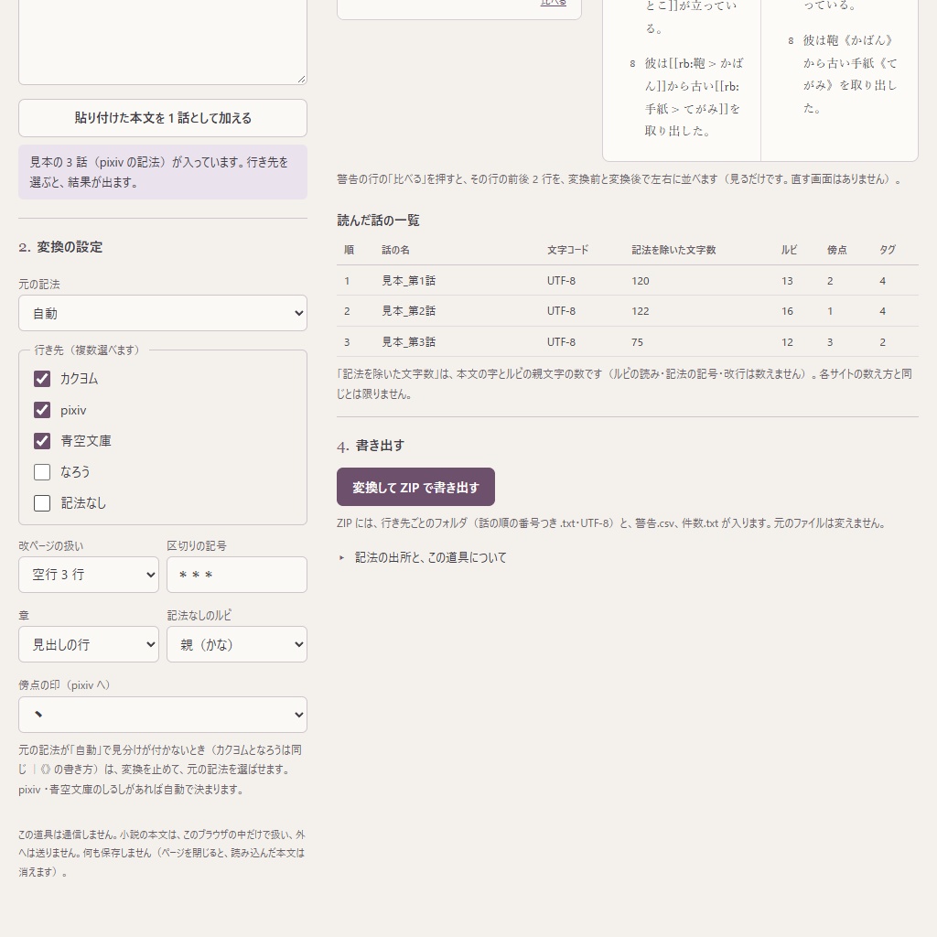Click ruby count 13 in 見本_第1話 row
The image size is (937, 937).
coord(787,281)
